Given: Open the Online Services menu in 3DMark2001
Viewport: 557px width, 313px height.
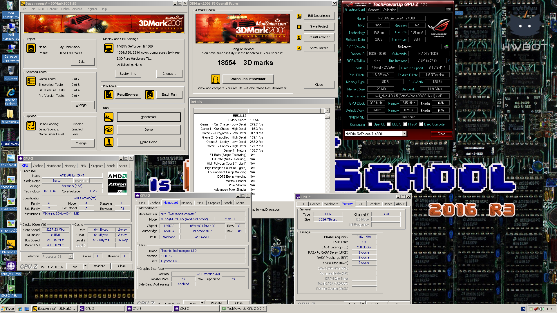Looking at the screenshot, I should pyautogui.click(x=71, y=9).
